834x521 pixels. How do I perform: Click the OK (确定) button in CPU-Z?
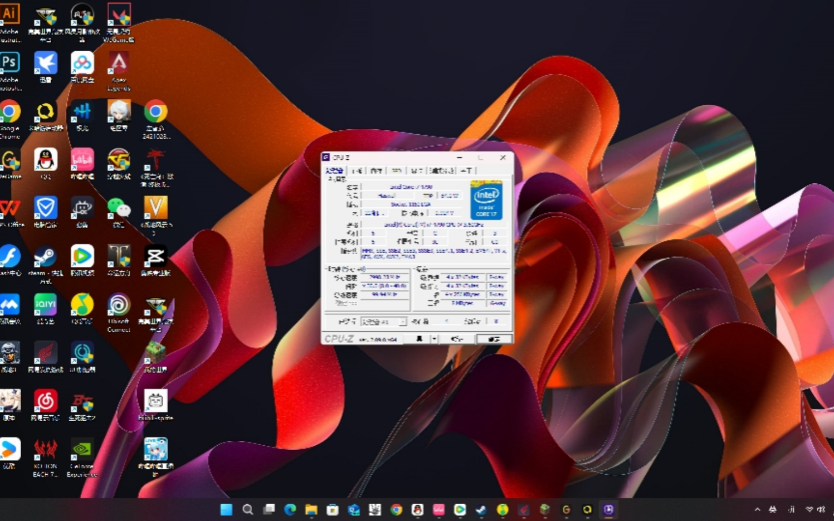[493, 339]
